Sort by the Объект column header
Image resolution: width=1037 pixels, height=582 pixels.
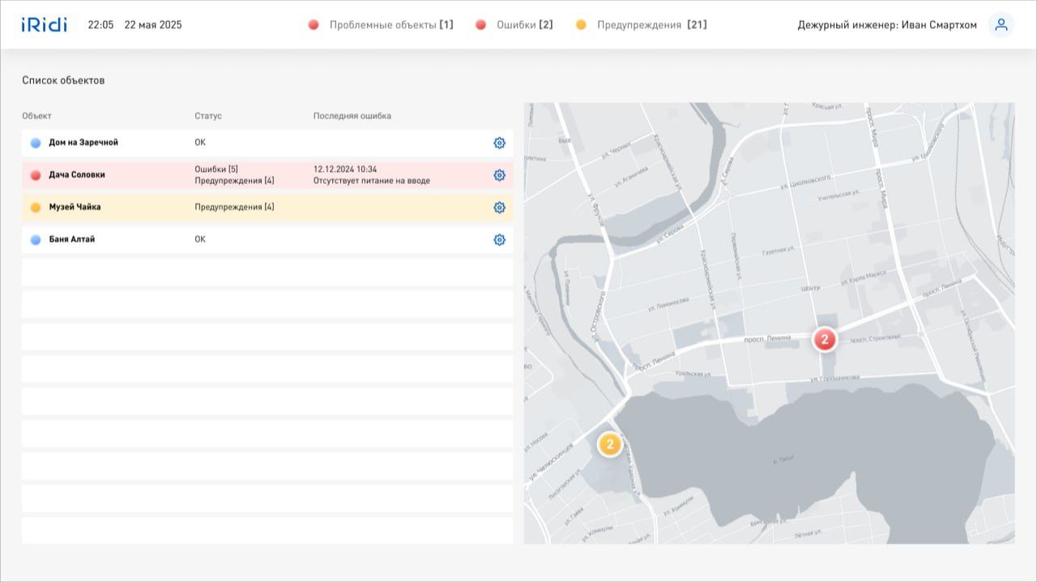pyautogui.click(x=36, y=116)
